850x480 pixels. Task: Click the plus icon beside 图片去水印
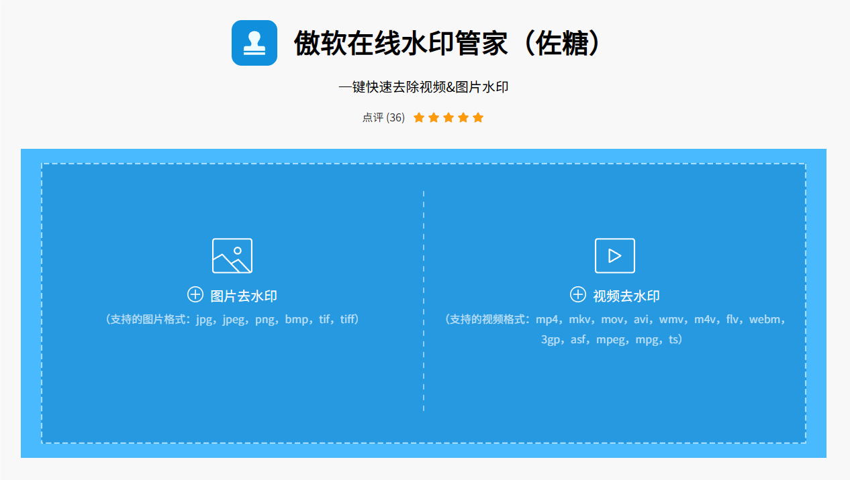195,295
